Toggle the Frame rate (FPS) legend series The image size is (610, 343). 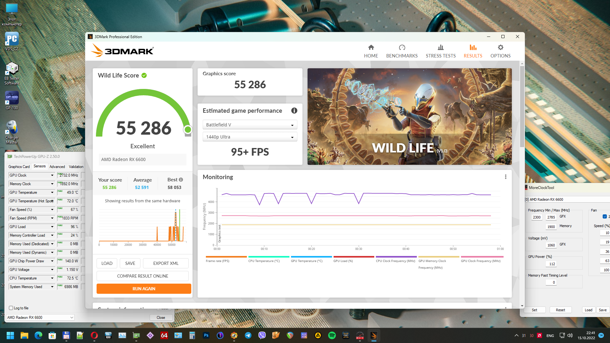pyautogui.click(x=226, y=259)
